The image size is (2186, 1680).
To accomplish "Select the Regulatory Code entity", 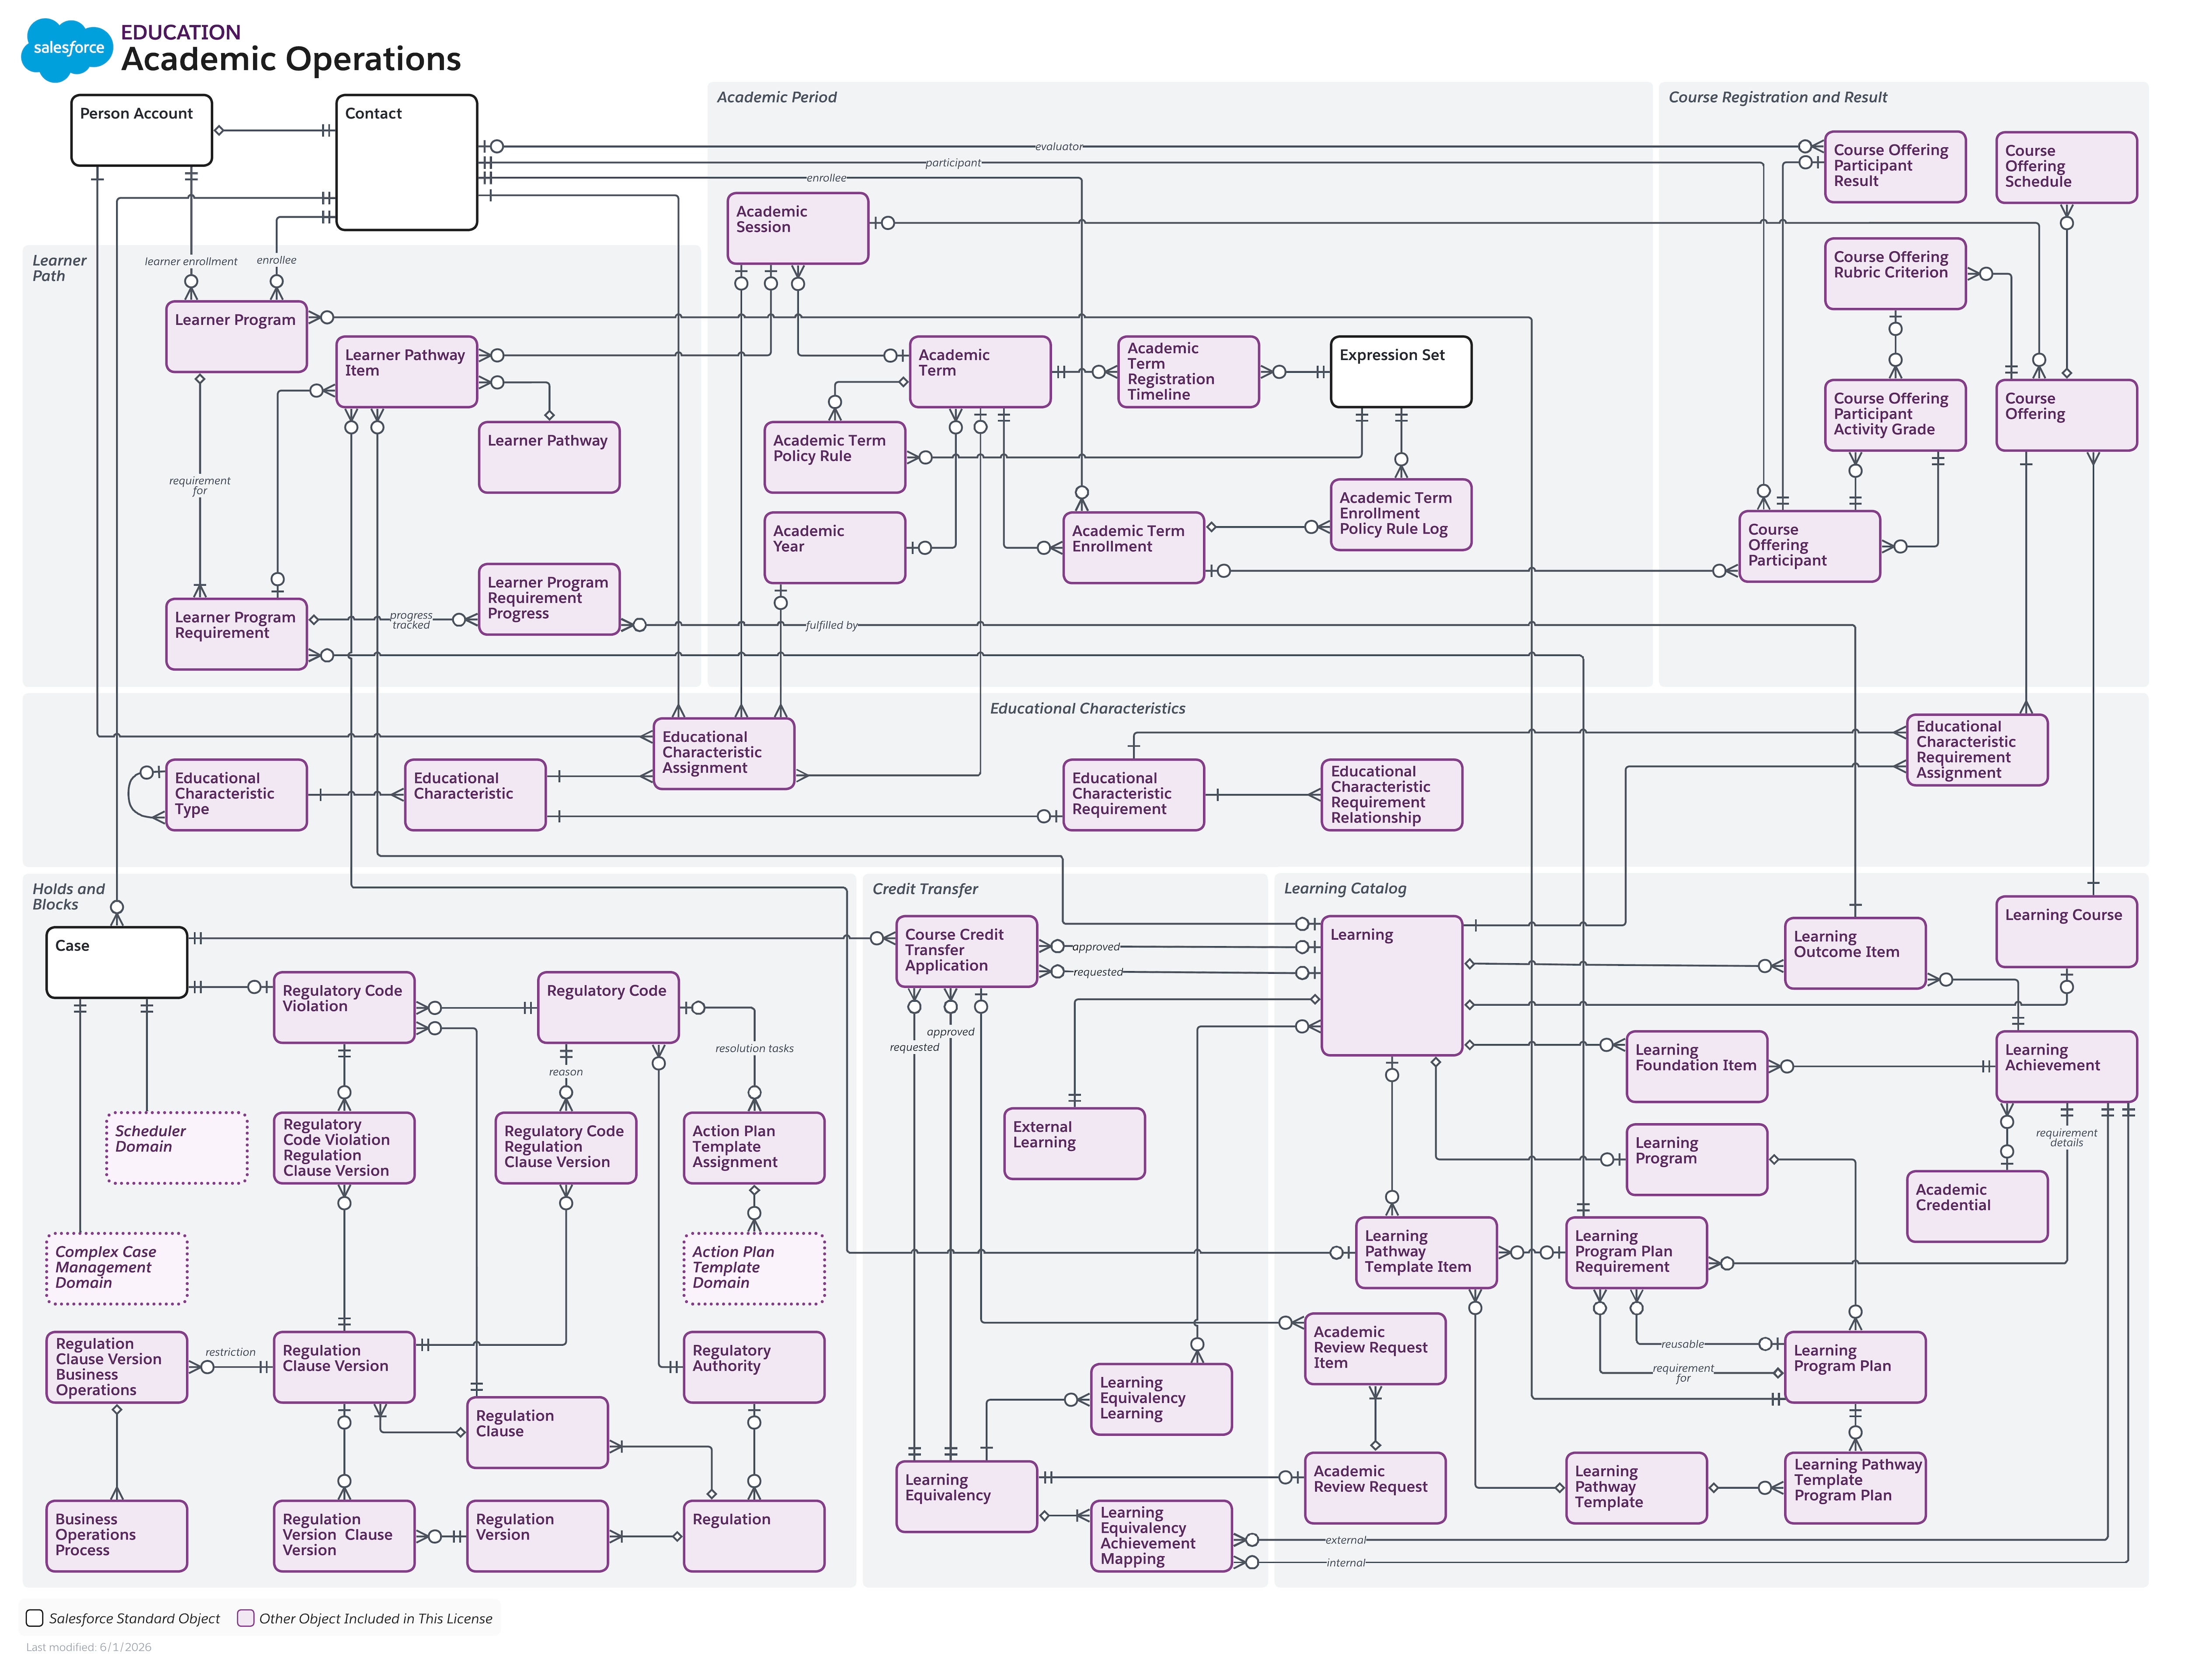I will pos(608,1008).
